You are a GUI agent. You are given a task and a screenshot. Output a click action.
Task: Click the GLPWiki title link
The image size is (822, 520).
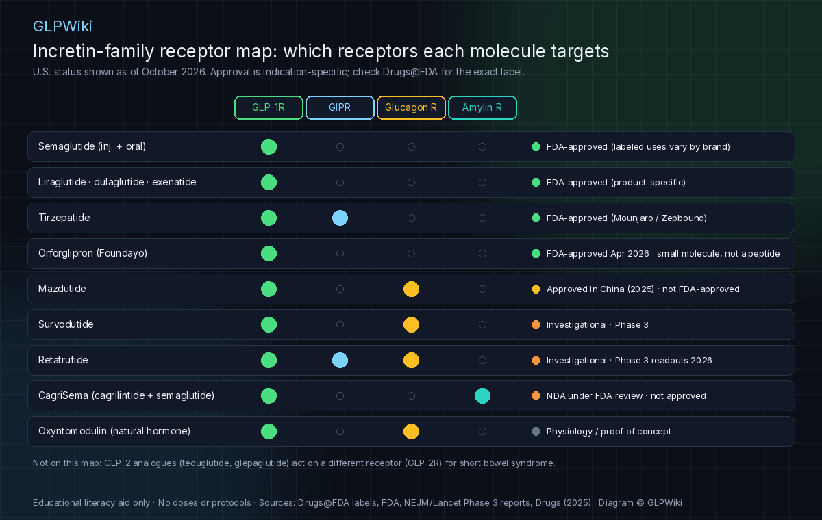(x=62, y=26)
